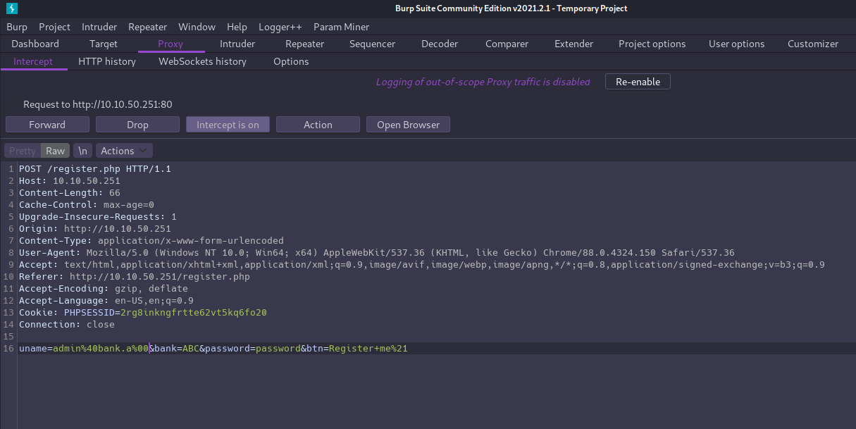
Task: Open the WebSockets history sub-tab
Action: [x=202, y=61]
